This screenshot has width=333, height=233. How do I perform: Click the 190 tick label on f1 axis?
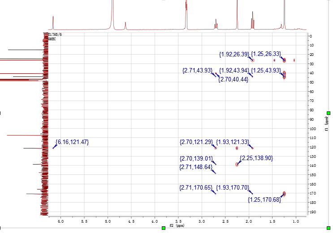click(312, 212)
